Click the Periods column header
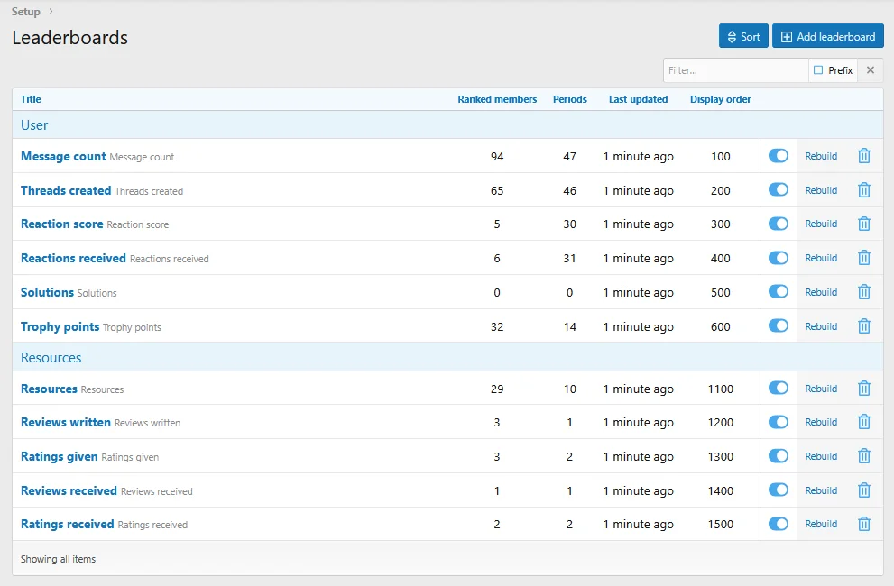The height and width of the screenshot is (586, 894). pyautogui.click(x=569, y=99)
